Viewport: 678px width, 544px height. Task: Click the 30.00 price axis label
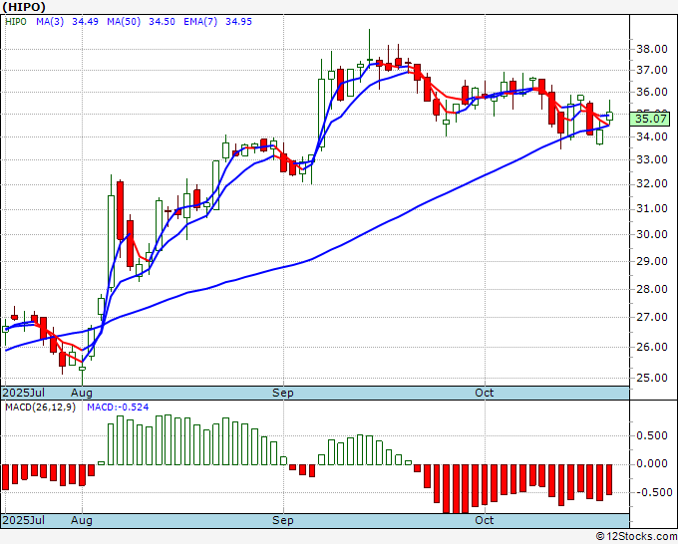point(652,234)
